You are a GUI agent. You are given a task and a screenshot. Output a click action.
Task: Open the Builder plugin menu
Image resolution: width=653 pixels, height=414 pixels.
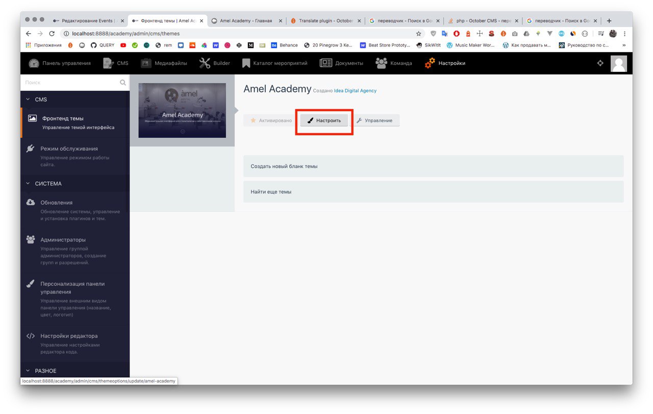click(214, 63)
